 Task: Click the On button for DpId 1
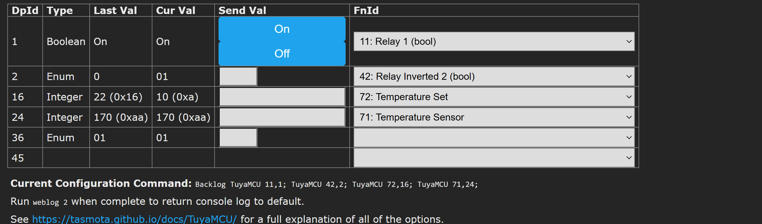pos(282,29)
